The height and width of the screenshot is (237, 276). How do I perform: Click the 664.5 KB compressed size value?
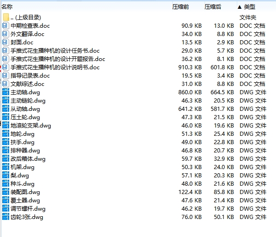tap(222, 92)
